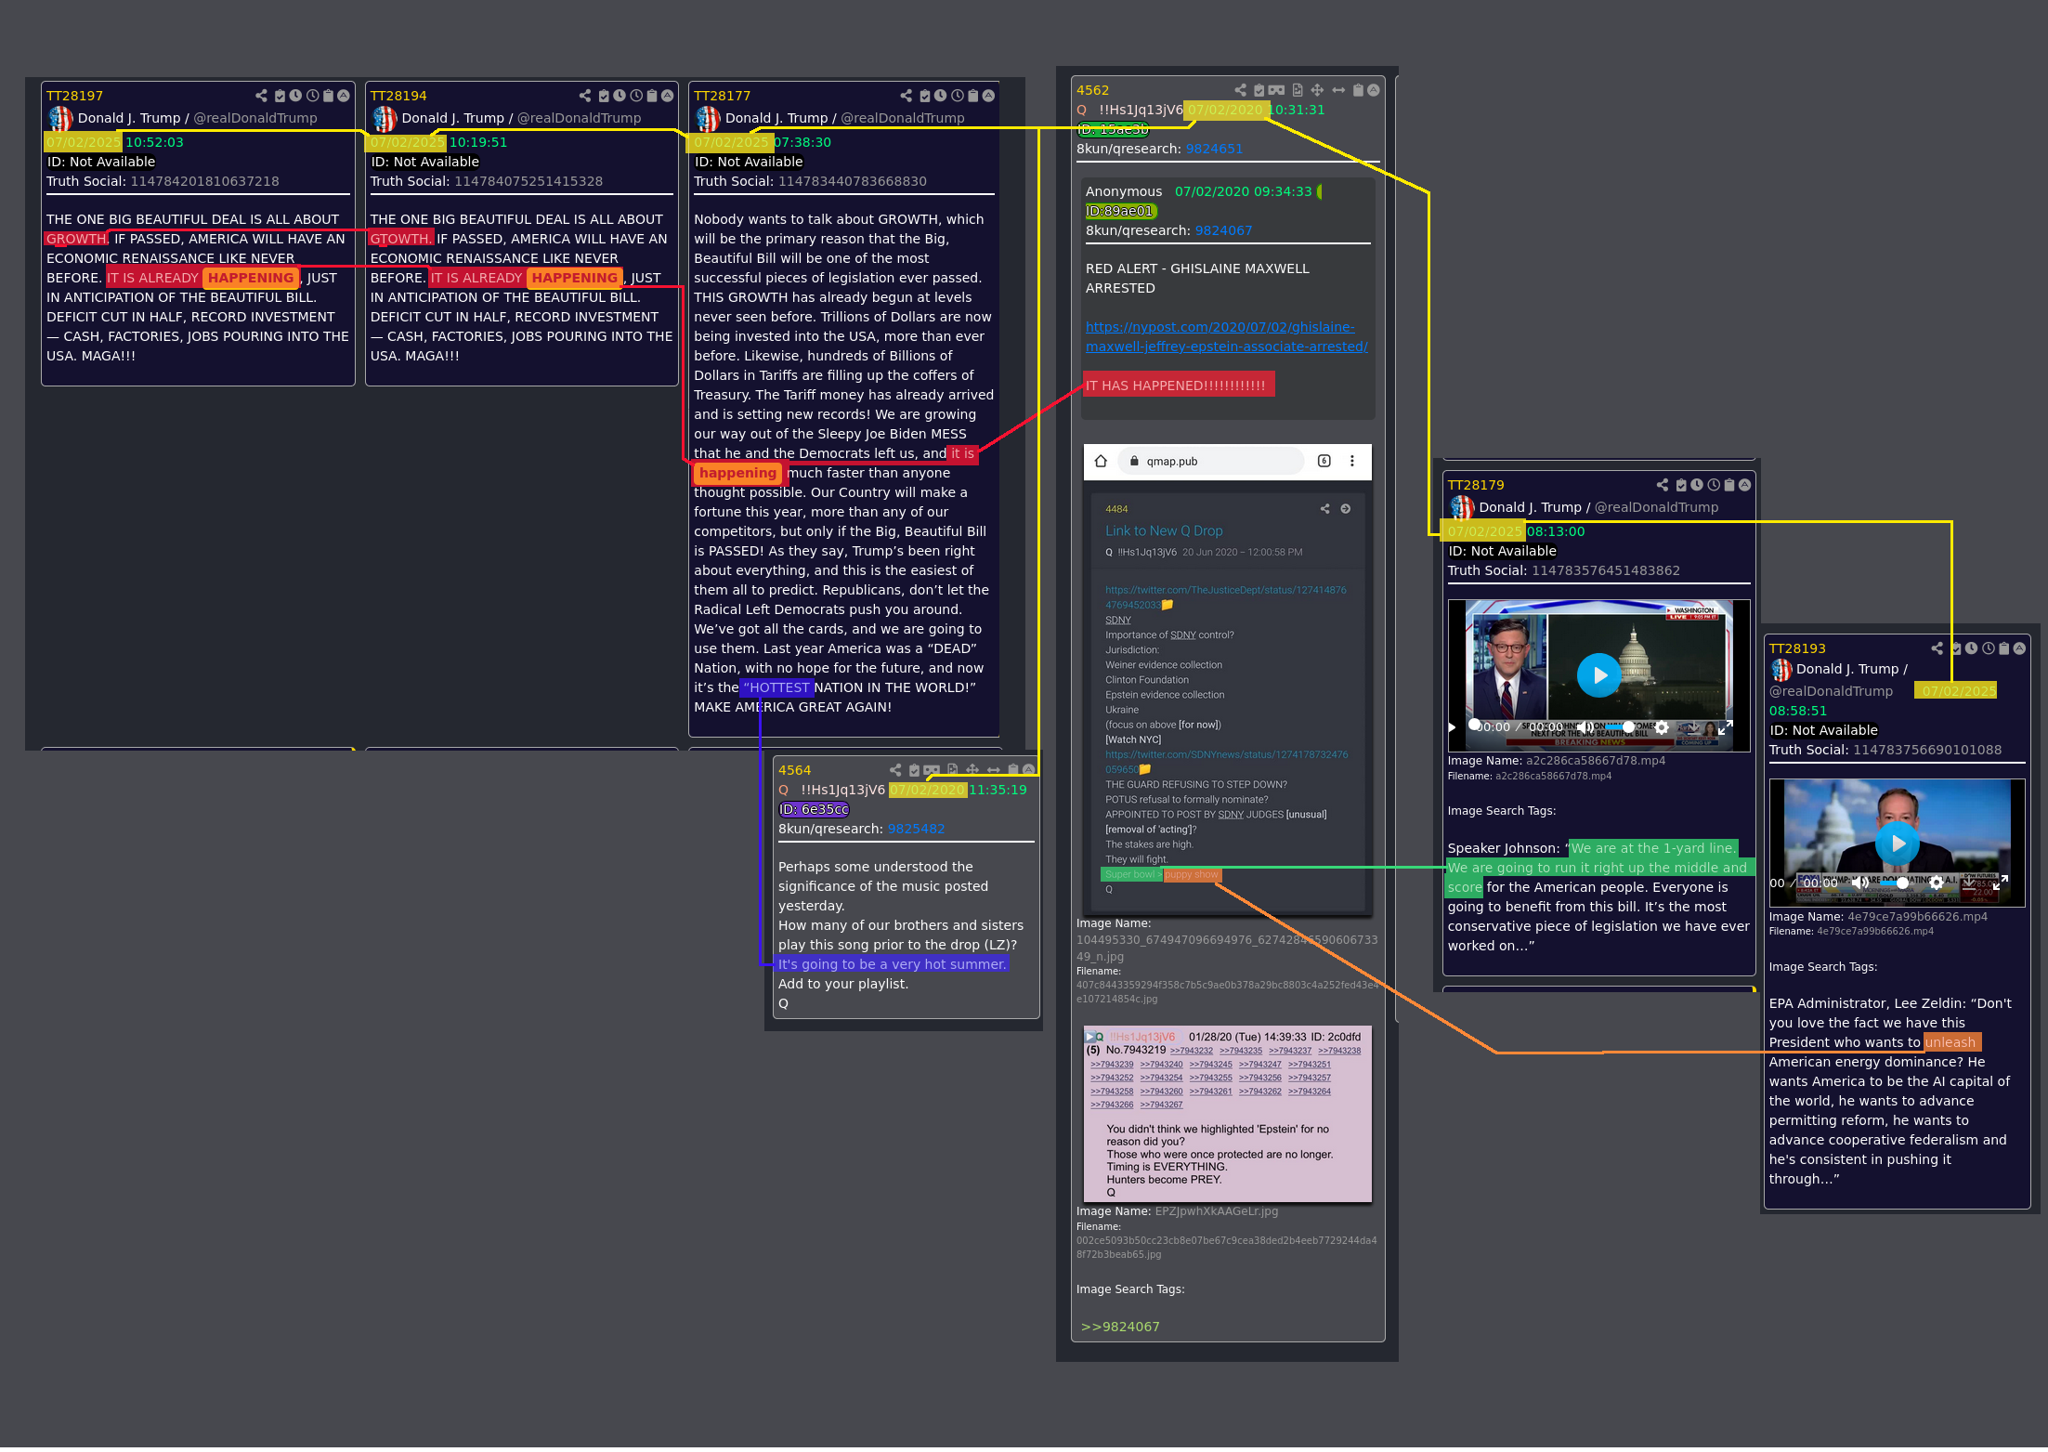This screenshot has width=2048, height=1452.
Task: Click the ID: 6e35cc badge
Action: (x=814, y=809)
